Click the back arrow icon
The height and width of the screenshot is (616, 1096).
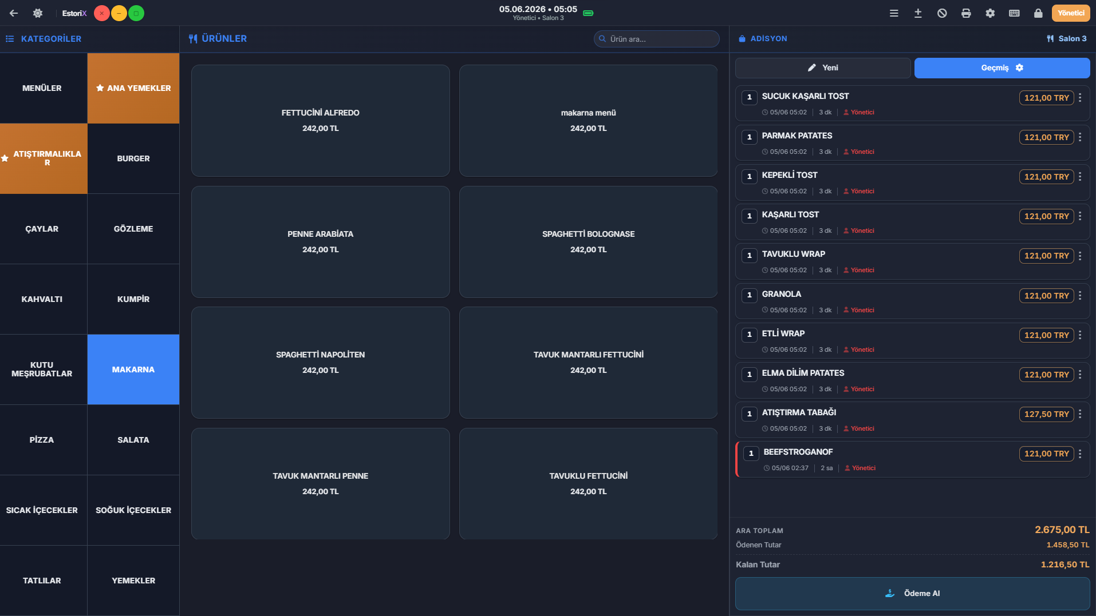pos(14,13)
